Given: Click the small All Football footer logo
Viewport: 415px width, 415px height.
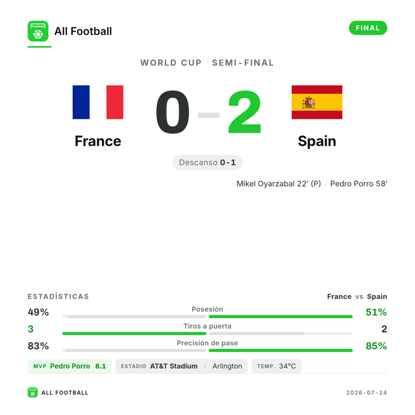Looking at the screenshot, I should (x=32, y=393).
